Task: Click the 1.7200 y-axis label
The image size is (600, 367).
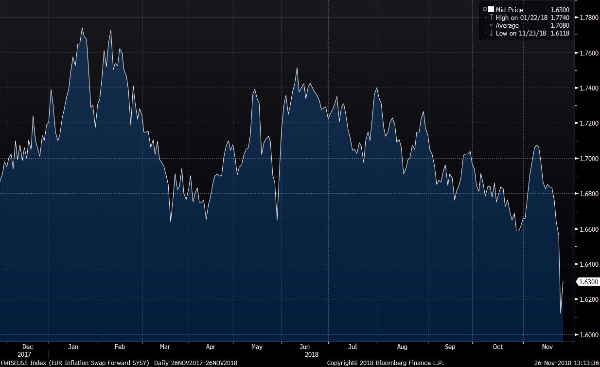Action: tap(589, 123)
